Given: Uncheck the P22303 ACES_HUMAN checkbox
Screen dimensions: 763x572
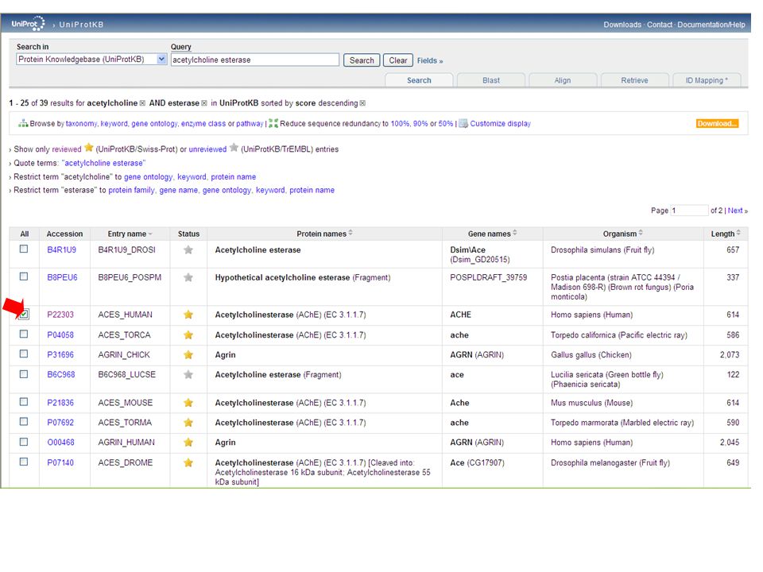Looking at the screenshot, I should [24, 315].
